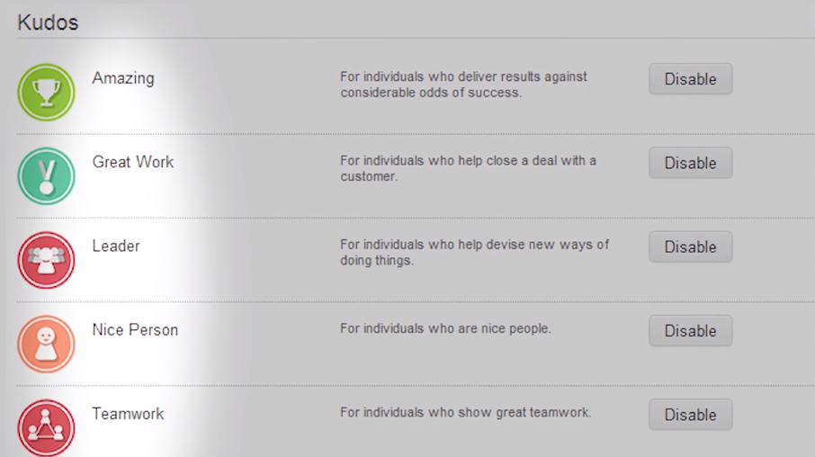This screenshot has height=457, width=815.
Task: Click the description about devising new ways
Action: coord(475,252)
